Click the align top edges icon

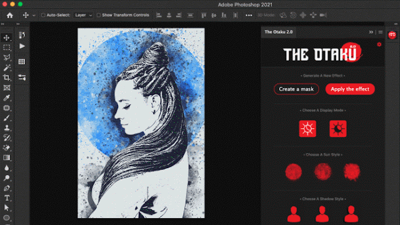[204, 15]
